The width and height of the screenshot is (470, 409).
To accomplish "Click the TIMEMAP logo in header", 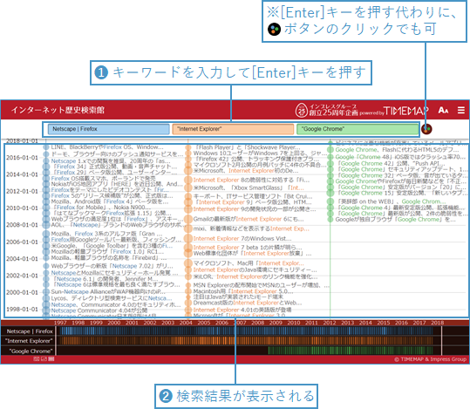I will [x=406, y=111].
